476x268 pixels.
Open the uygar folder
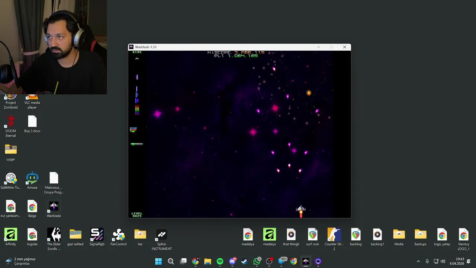11,153
